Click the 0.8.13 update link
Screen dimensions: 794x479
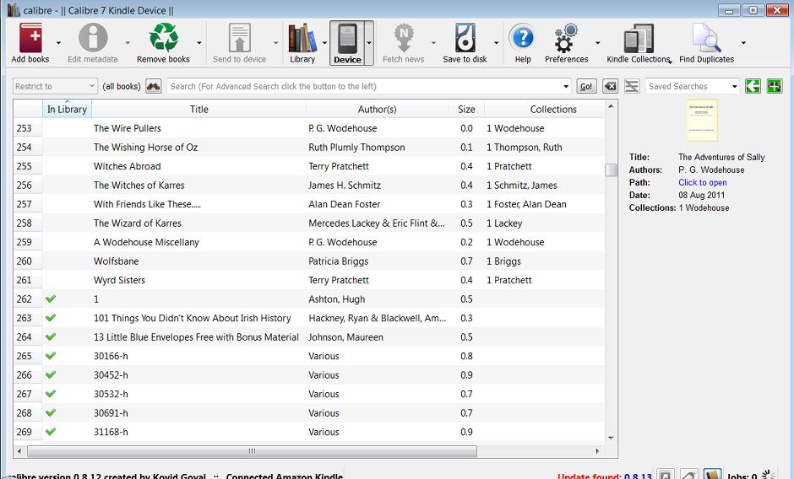click(x=638, y=476)
